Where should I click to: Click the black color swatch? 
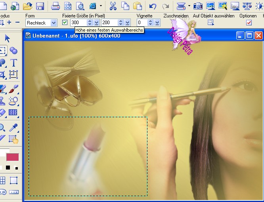pos(8,168)
